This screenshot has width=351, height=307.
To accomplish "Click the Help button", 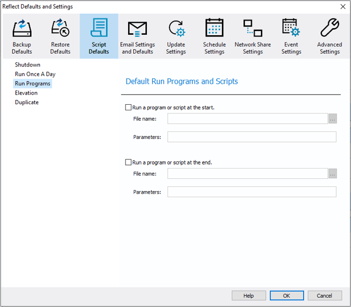I will (248, 296).
